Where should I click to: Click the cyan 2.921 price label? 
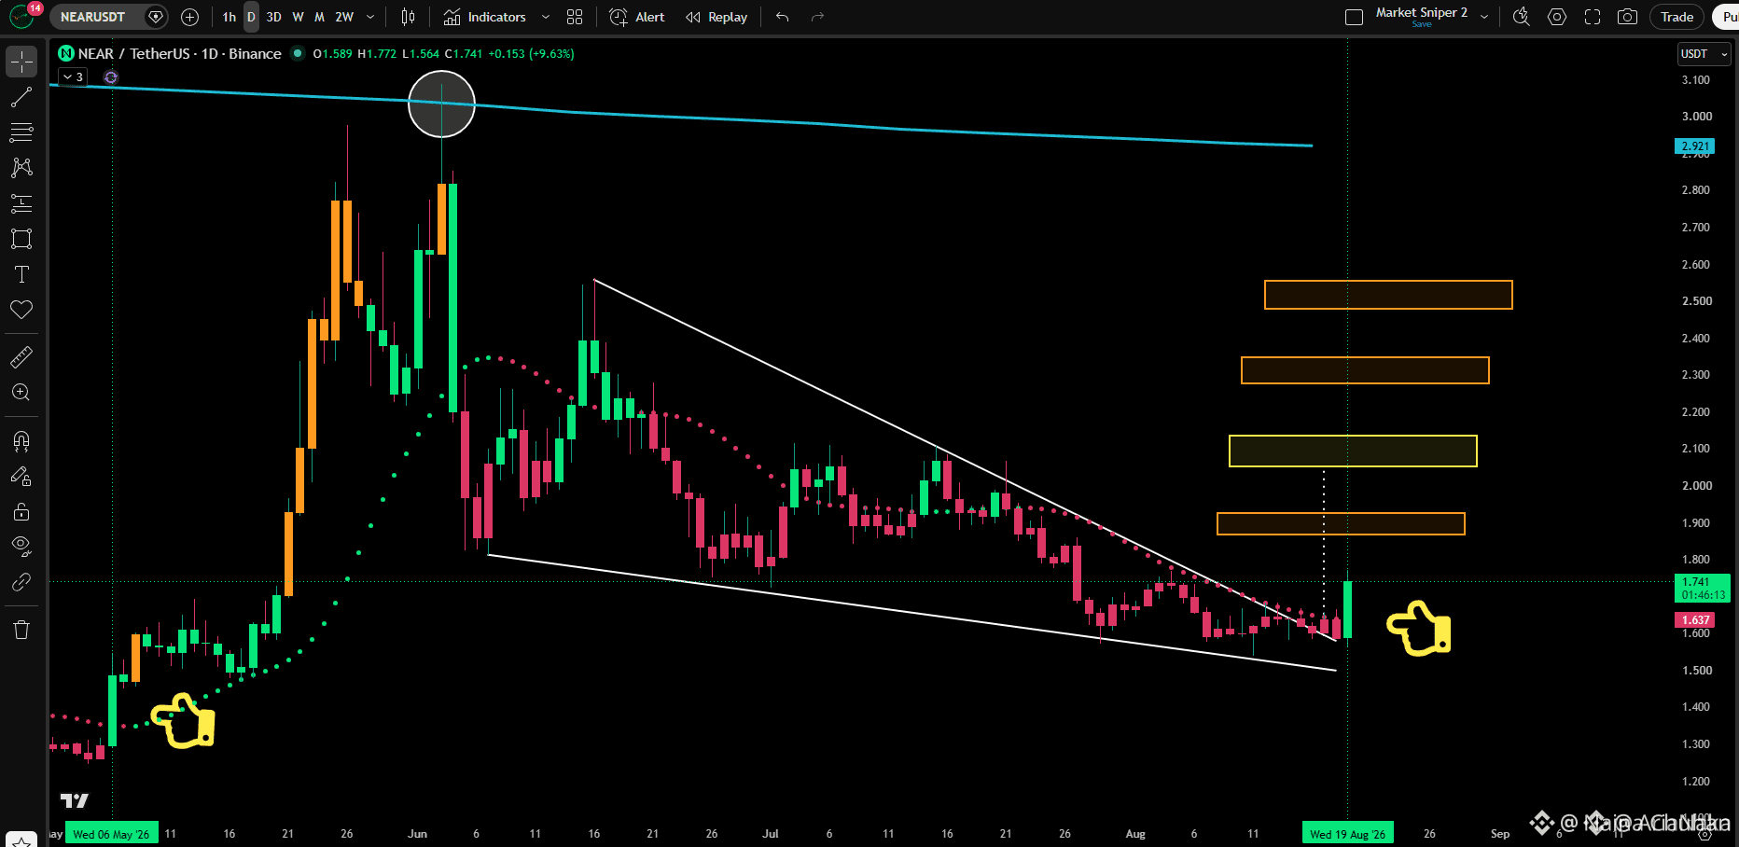pyautogui.click(x=1695, y=146)
